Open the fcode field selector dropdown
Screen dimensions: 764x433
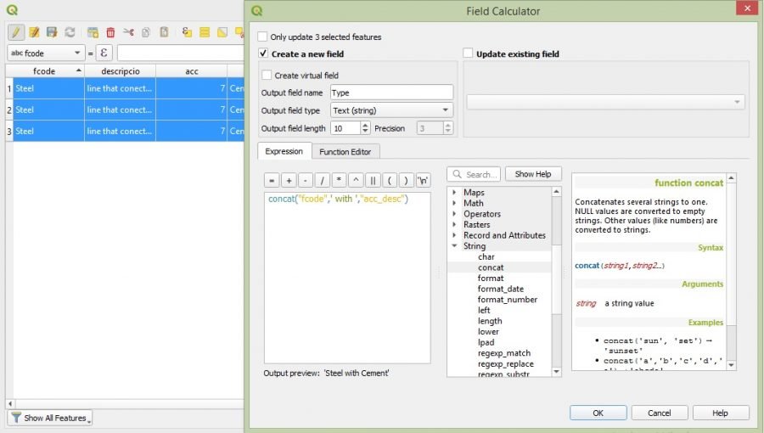point(46,53)
